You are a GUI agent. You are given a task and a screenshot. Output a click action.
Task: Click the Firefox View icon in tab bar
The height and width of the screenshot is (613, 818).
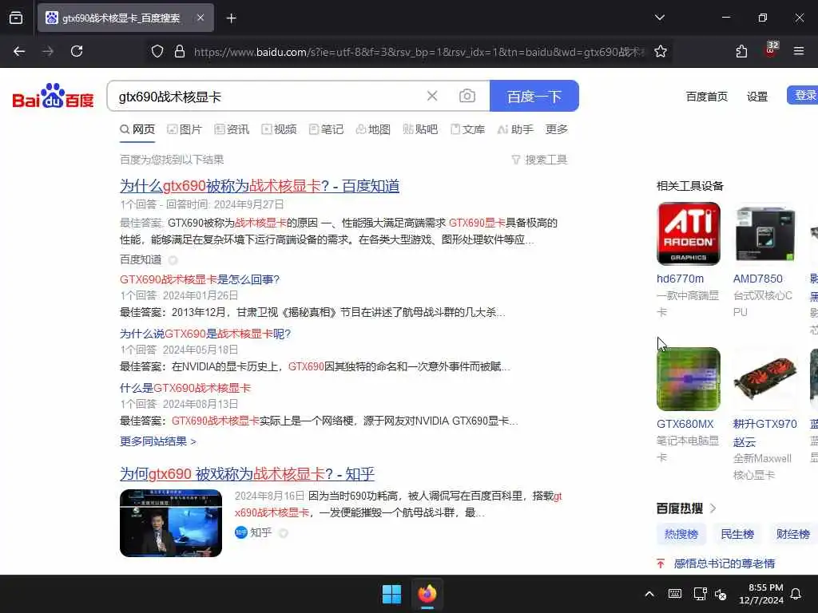(x=16, y=18)
